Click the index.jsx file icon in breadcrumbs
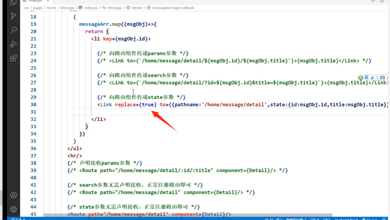Image resolution: width=390 pixels, height=220 pixels. (x=81, y=8)
